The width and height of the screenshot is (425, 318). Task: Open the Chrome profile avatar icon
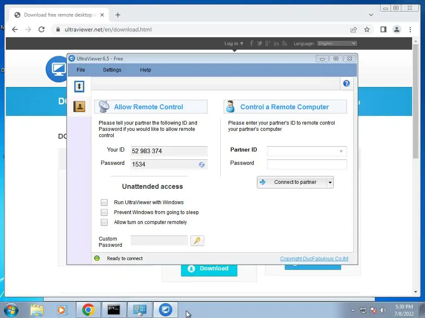point(397,29)
